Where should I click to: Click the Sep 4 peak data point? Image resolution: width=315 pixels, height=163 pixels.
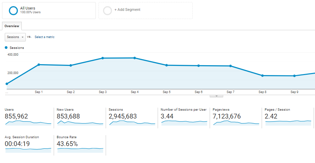(135, 58)
